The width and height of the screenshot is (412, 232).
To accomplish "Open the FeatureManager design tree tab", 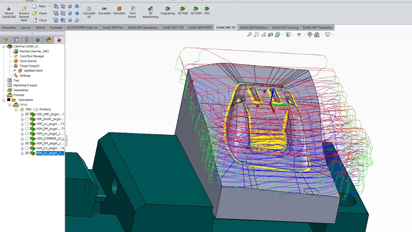I will pyautogui.click(x=5, y=40).
